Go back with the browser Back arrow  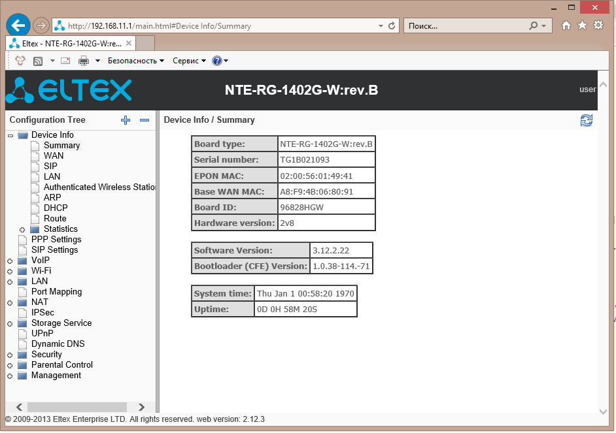pos(18,26)
